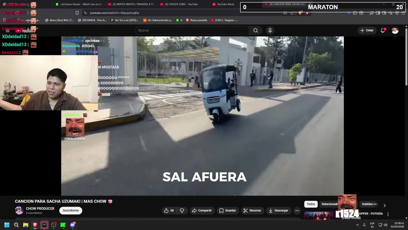The width and height of the screenshot is (408, 230).
Task: Open Brave VPN shield icon
Action: click(397, 13)
